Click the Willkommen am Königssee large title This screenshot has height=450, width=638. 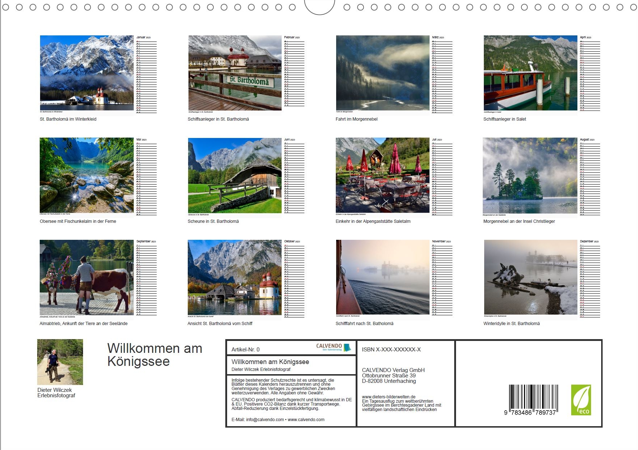[155, 355]
